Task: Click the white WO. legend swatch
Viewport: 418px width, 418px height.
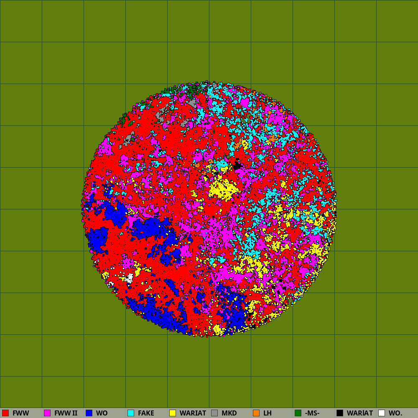Action: pos(382,413)
